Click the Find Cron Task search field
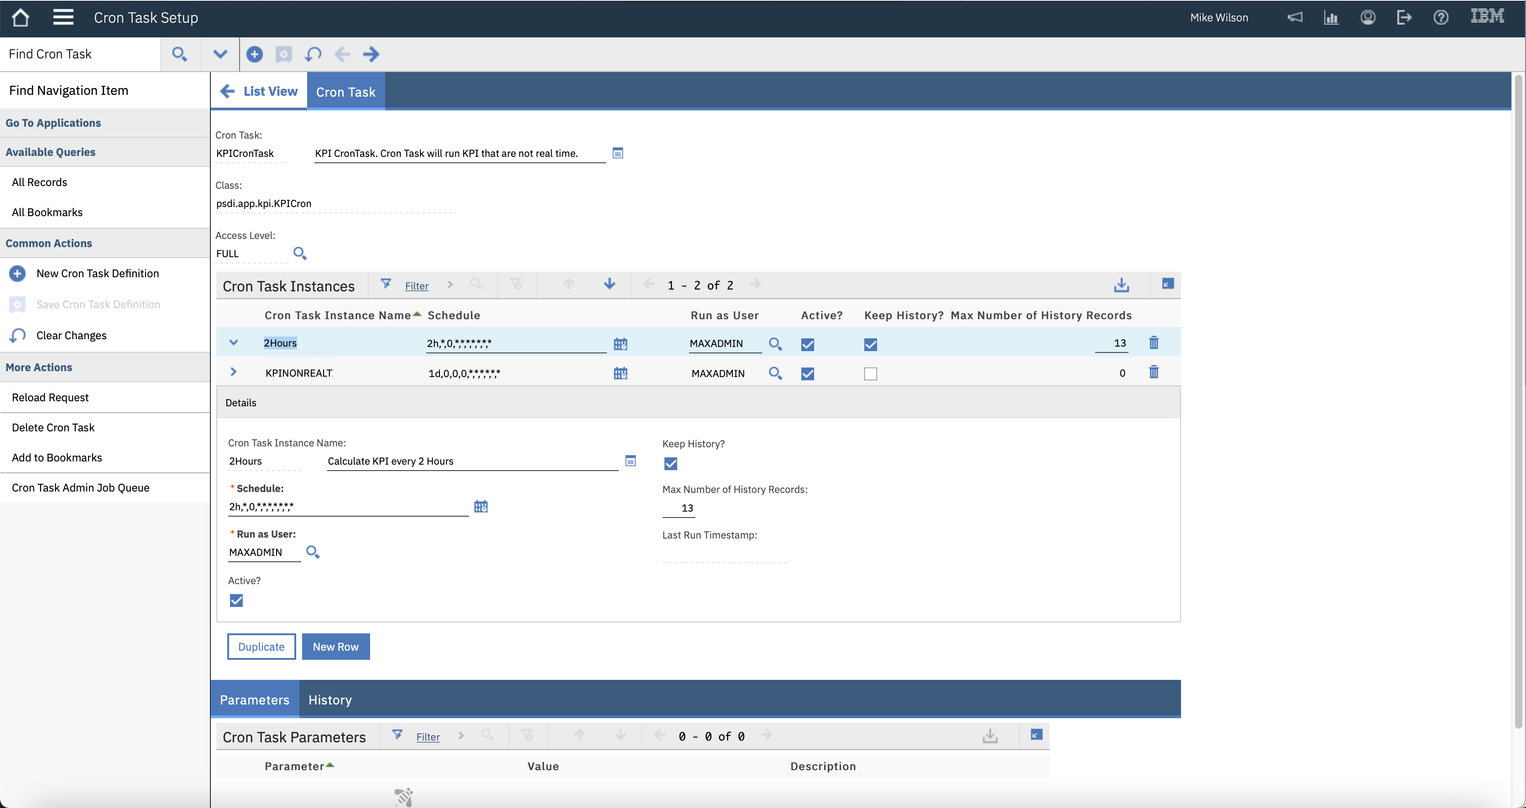1526x808 pixels. 80,54
